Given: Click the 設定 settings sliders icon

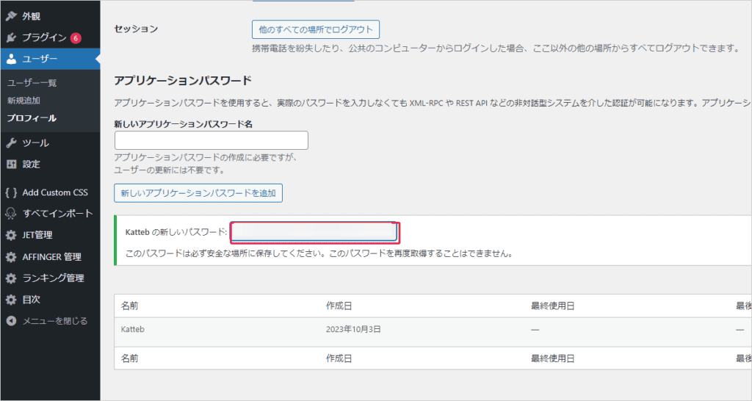Looking at the screenshot, I should [x=11, y=164].
